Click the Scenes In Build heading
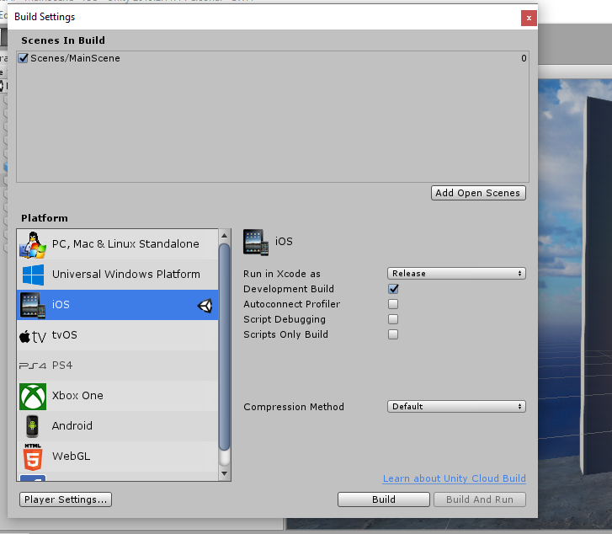 click(x=63, y=40)
